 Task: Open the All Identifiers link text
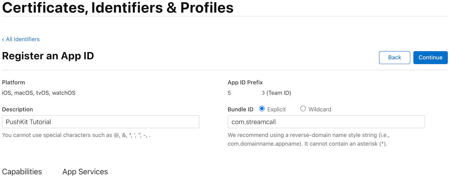23,39
